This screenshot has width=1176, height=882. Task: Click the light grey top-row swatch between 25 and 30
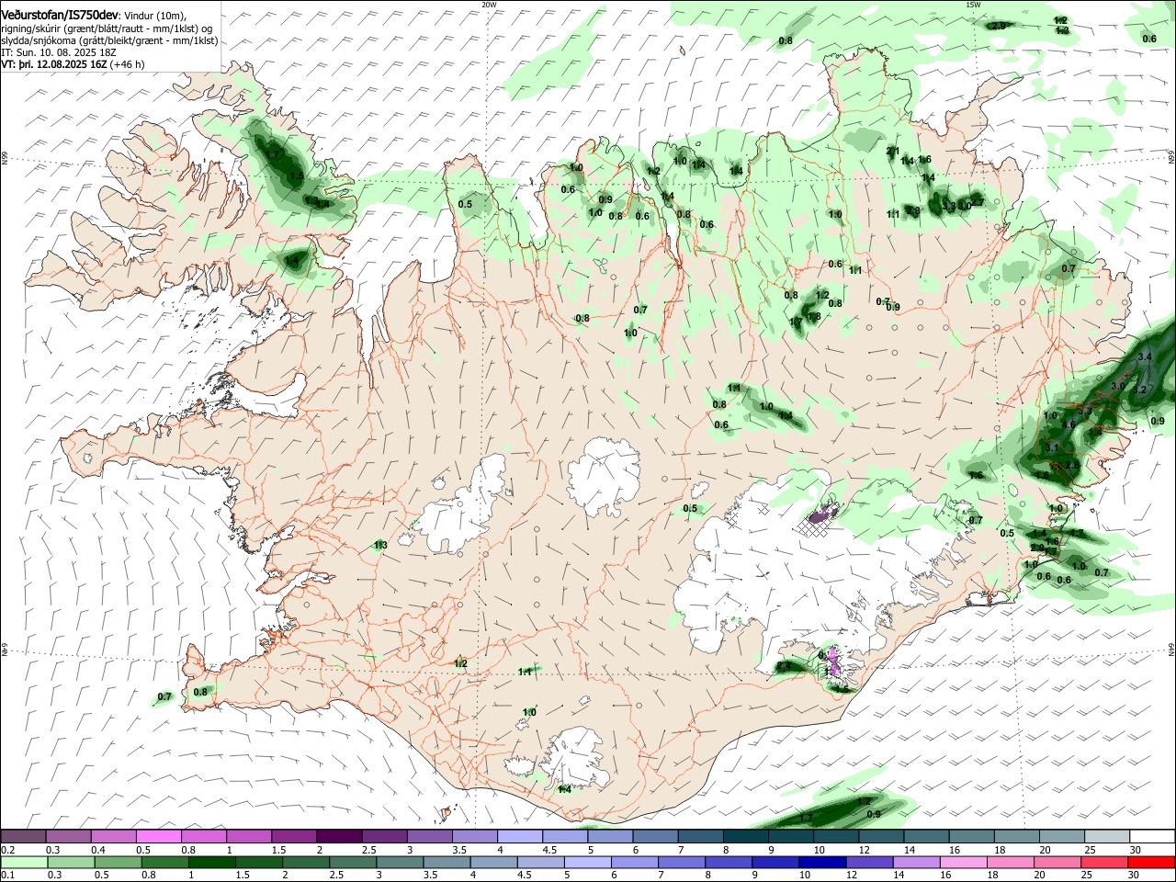tap(1107, 837)
